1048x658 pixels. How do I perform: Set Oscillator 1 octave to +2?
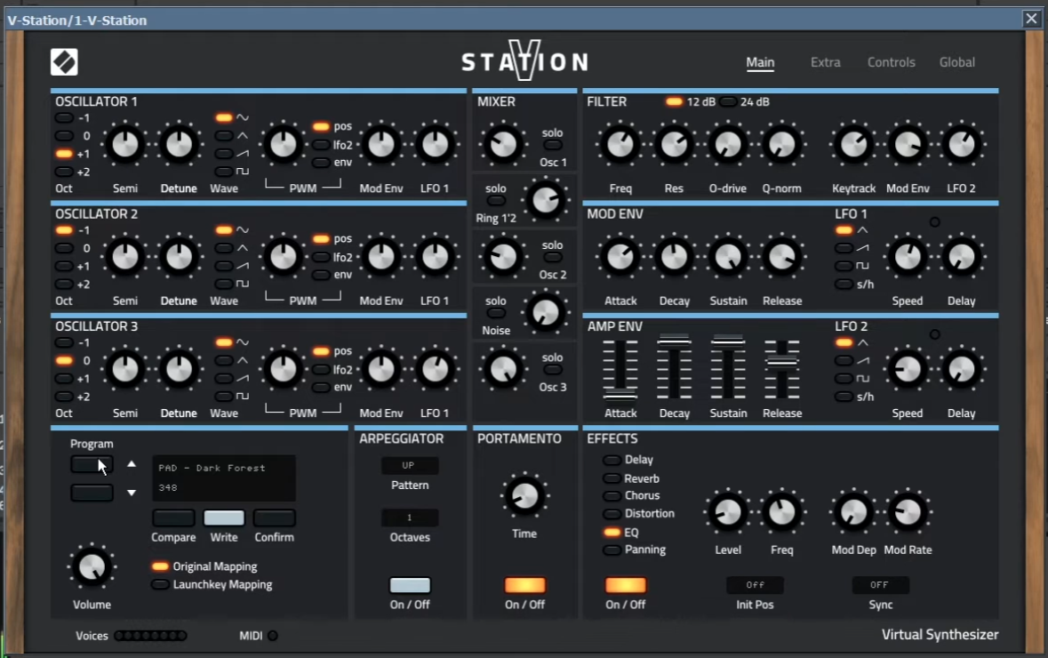click(x=64, y=172)
